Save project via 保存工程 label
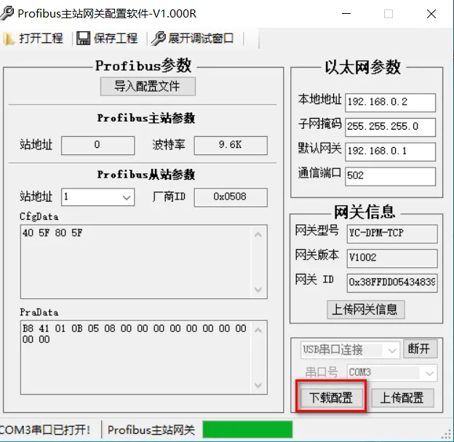The width and height of the screenshot is (454, 442). (116, 39)
